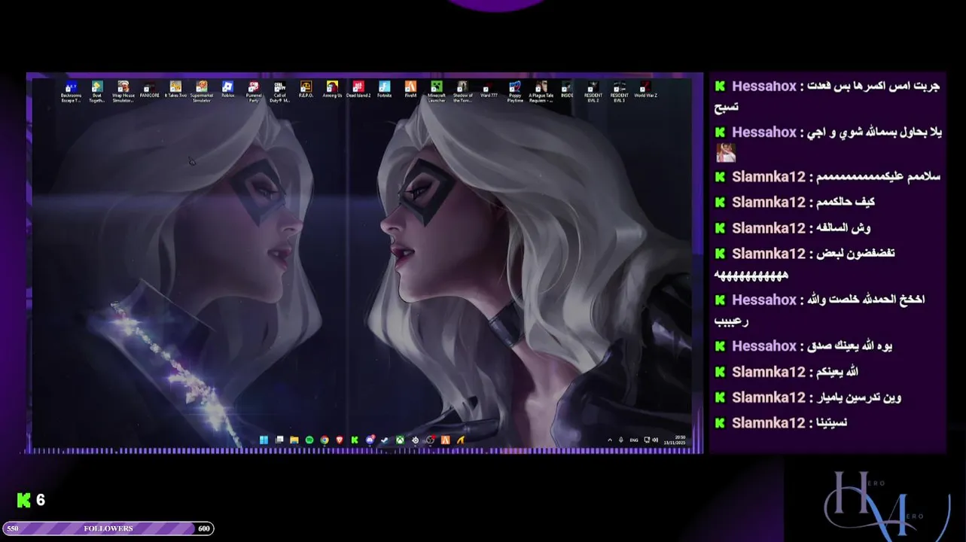Image resolution: width=966 pixels, height=542 pixels.
Task: Open the Kick app in the taskbar
Action: point(355,440)
